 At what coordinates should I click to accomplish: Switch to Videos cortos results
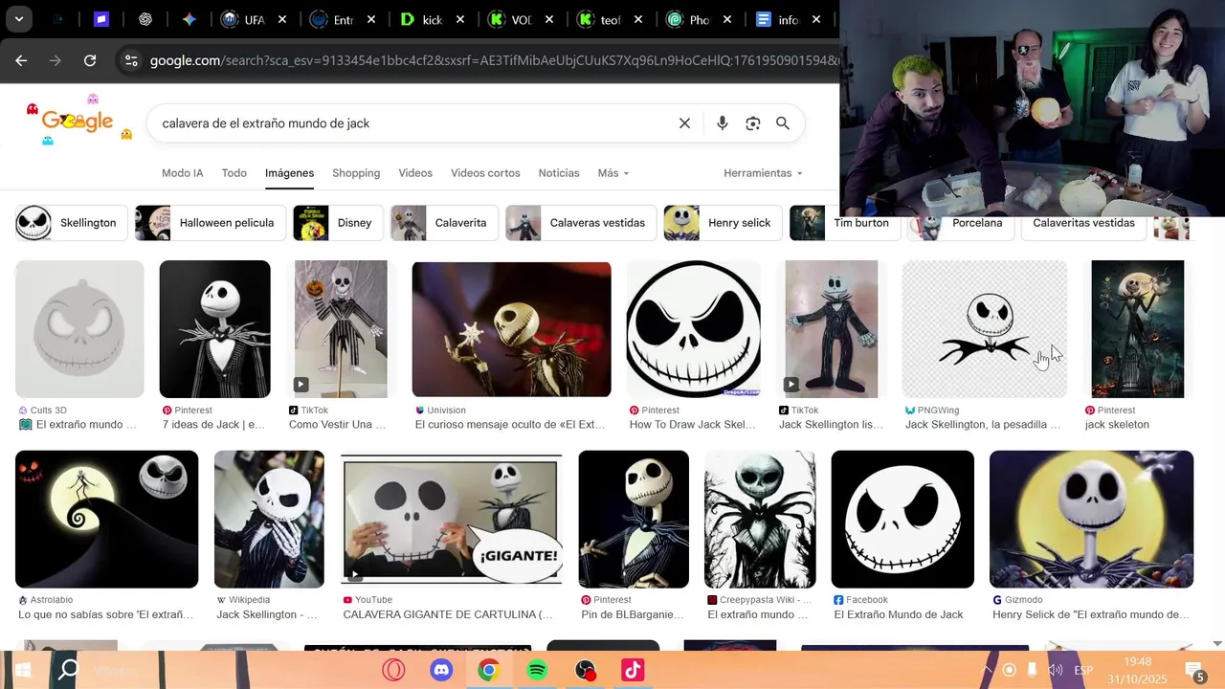[485, 173]
